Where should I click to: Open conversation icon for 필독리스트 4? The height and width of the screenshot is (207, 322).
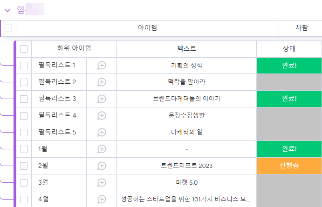pyautogui.click(x=102, y=116)
